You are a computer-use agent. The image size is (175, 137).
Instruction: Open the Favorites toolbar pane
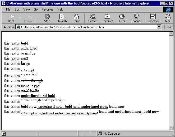pos(108,18)
